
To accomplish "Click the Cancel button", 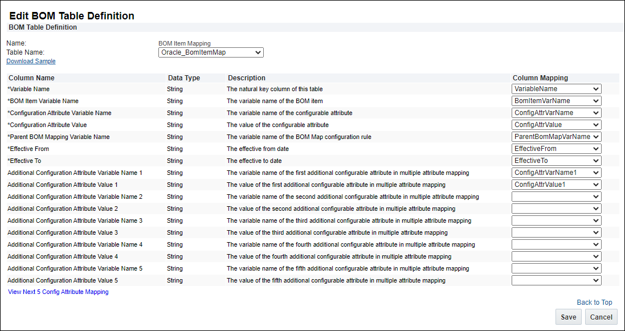I will tap(601, 317).
